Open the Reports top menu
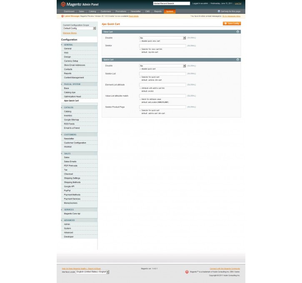The width and height of the screenshot is (302, 283). coord(158,11)
